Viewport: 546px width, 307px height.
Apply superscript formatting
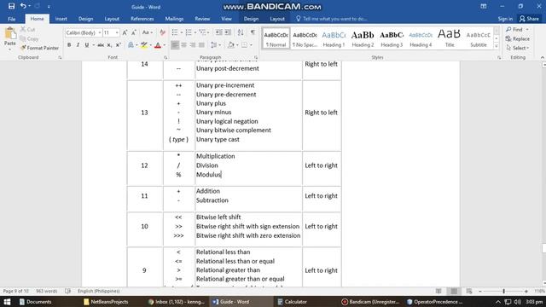119,45
